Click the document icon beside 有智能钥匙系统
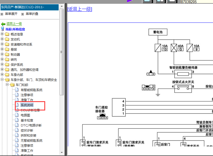Image resolution: width=213 pixels, height=156 pixels. point(17,90)
